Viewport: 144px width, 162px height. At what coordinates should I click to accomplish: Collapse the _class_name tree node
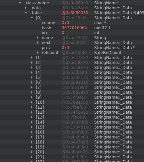pyautogui.click(x=20, y=3)
